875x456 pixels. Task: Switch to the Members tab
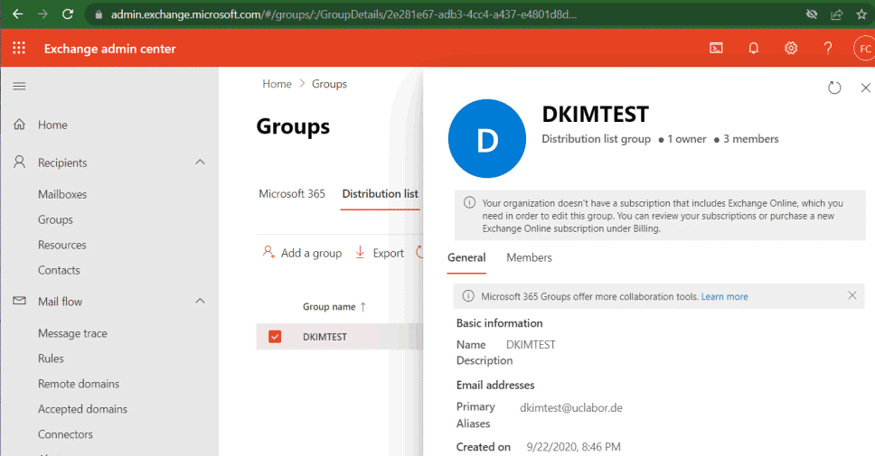pos(529,257)
